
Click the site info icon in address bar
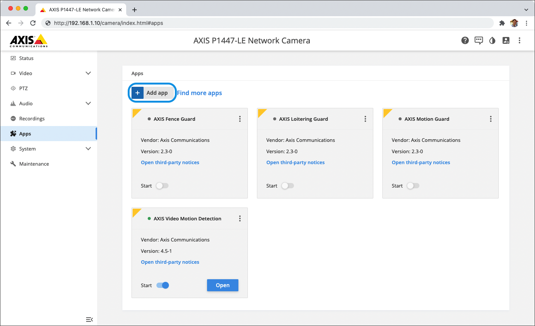pyautogui.click(x=48, y=23)
